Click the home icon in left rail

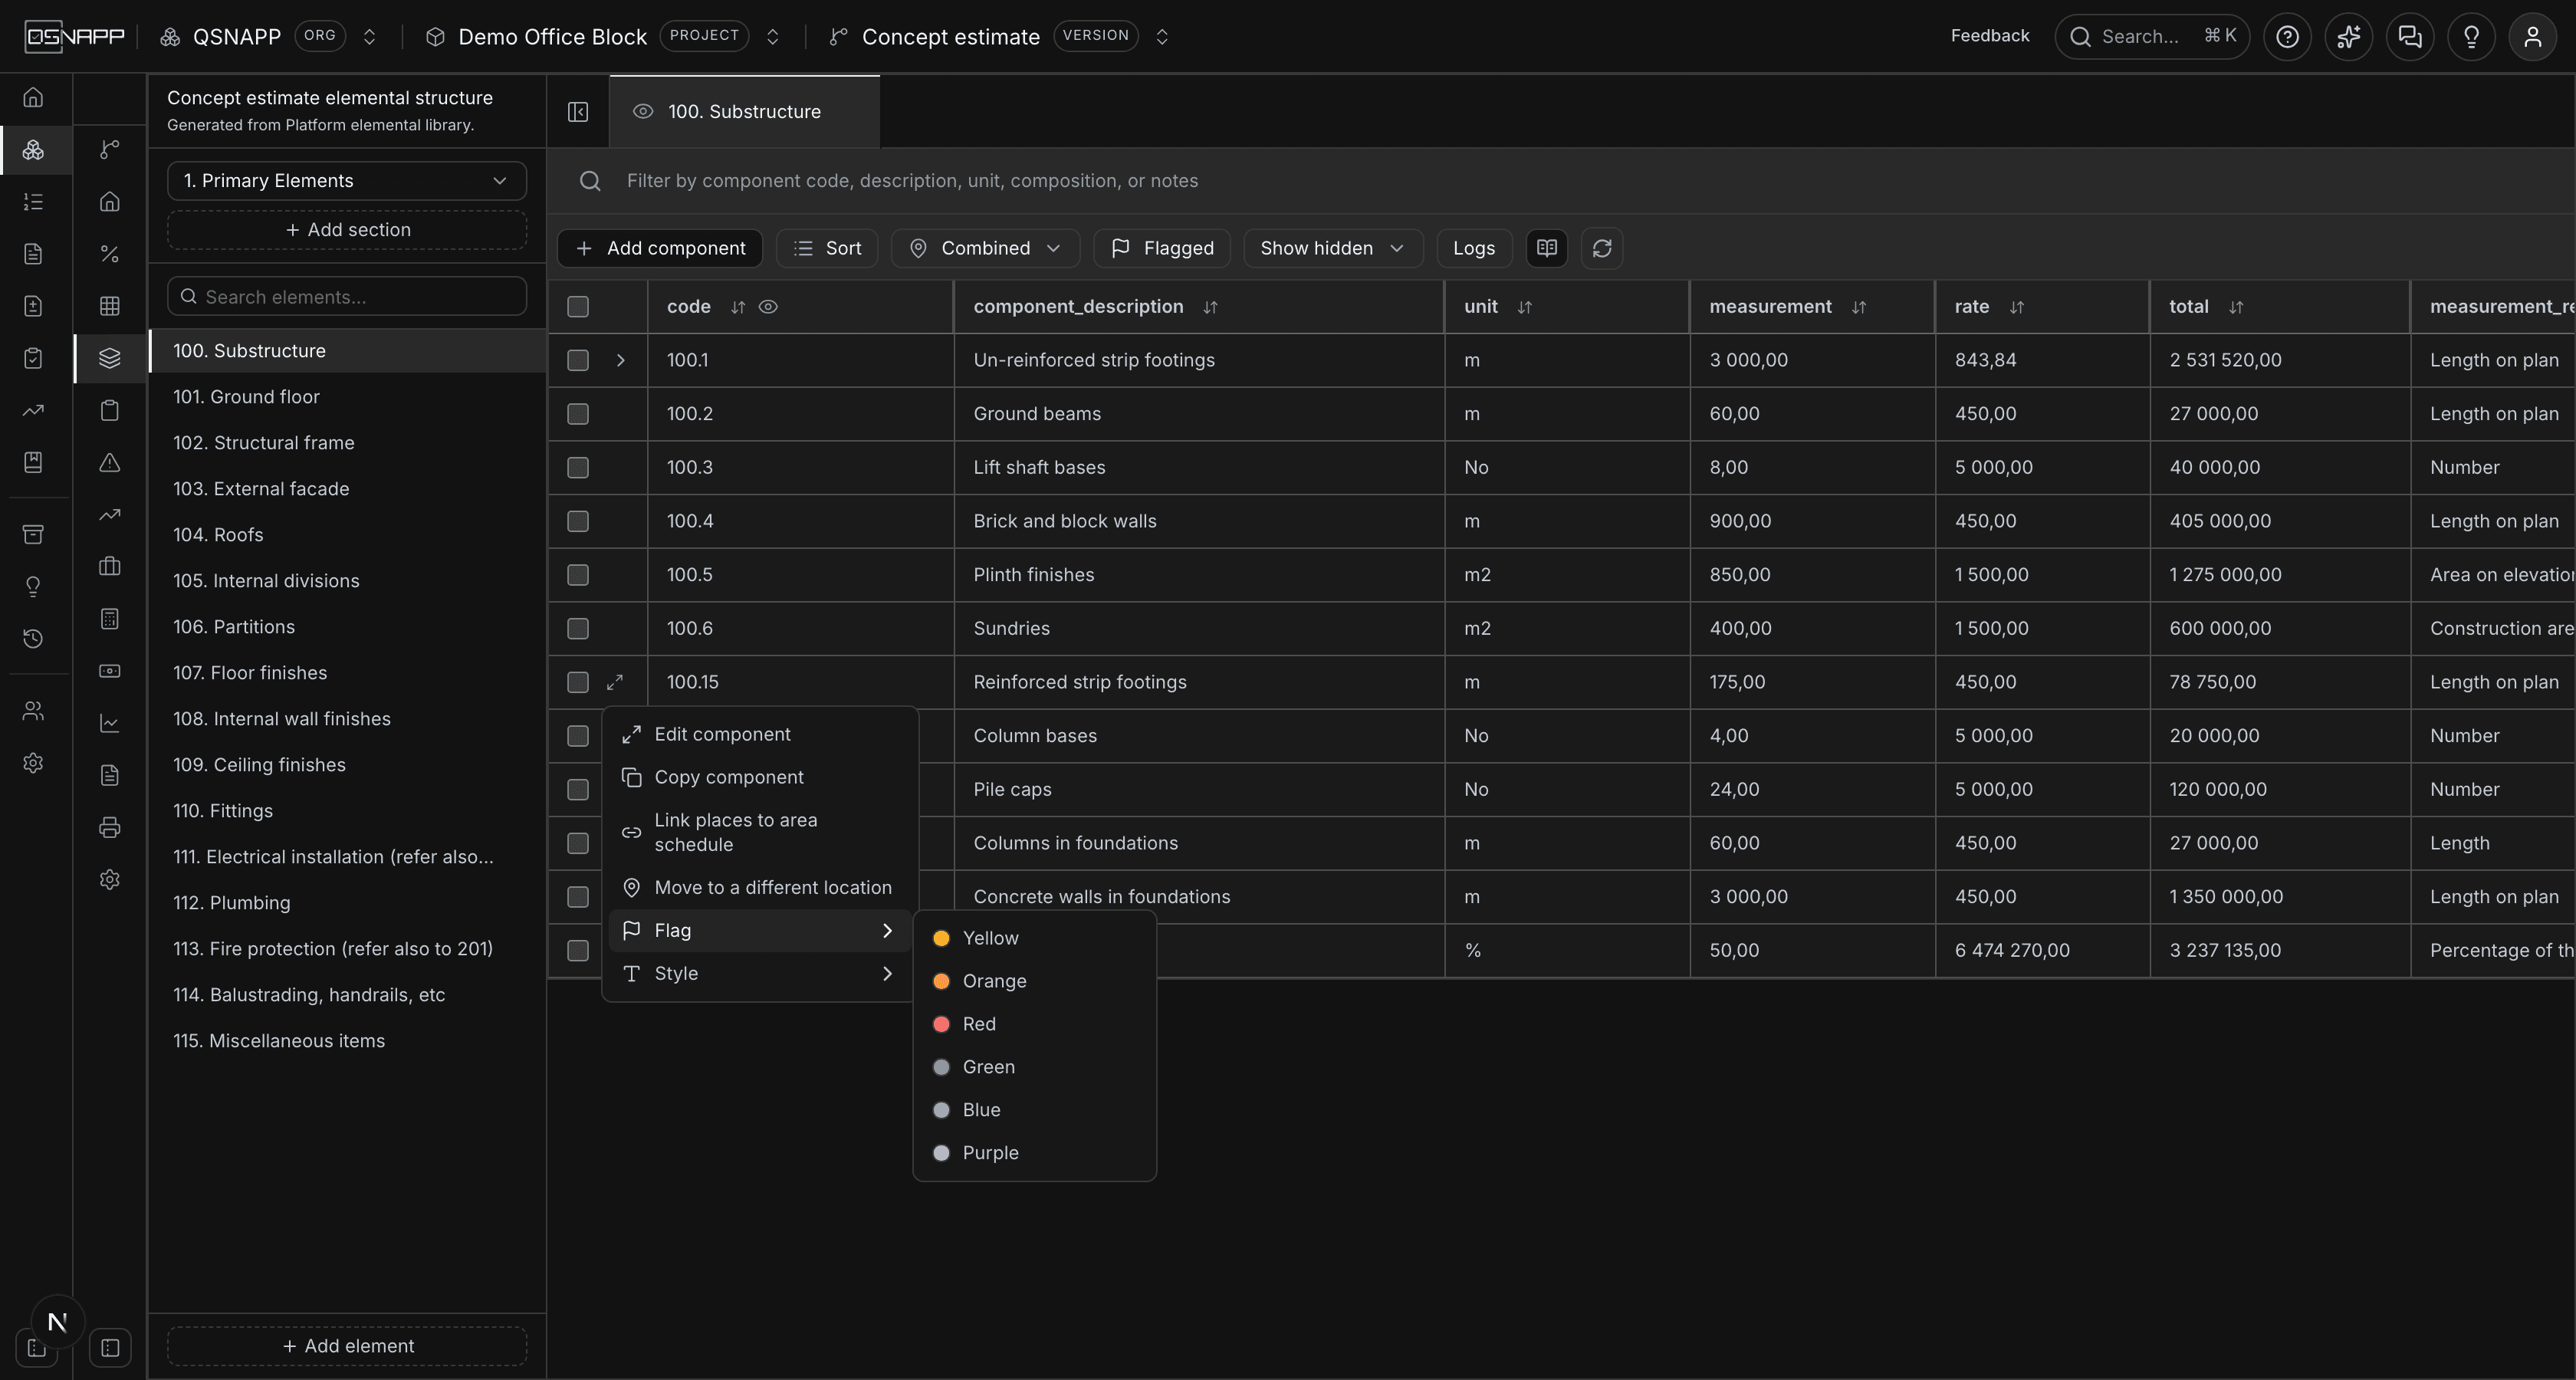pos(33,98)
